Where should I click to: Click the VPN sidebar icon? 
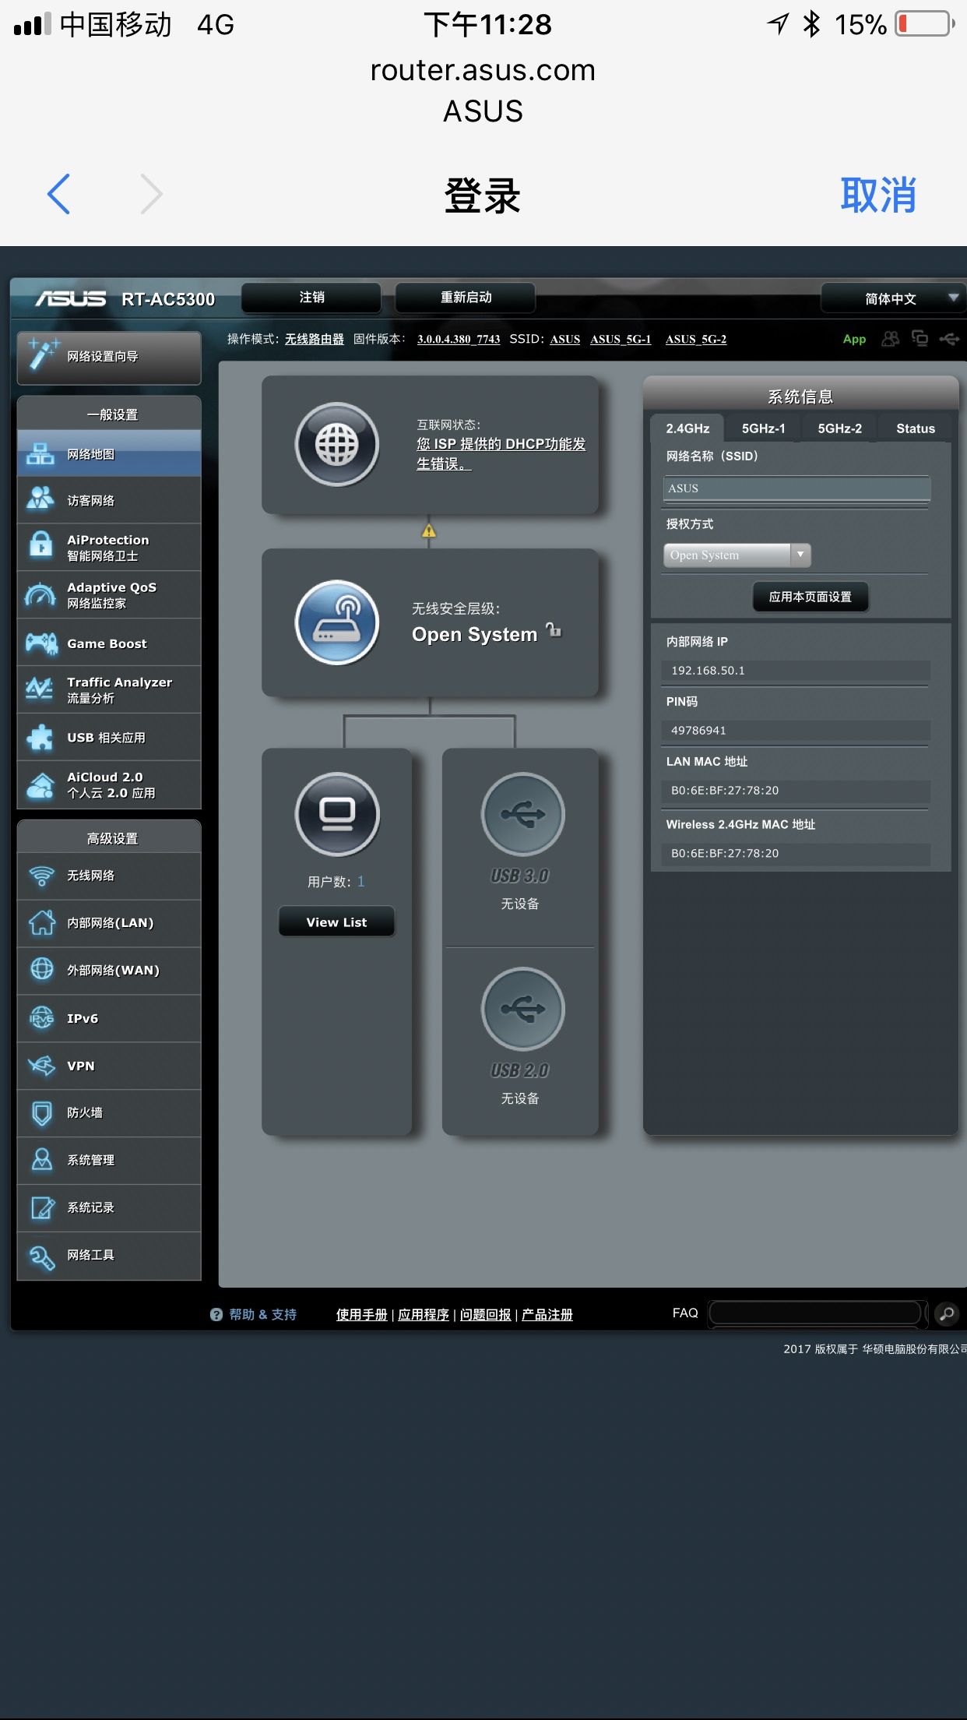coord(41,1065)
